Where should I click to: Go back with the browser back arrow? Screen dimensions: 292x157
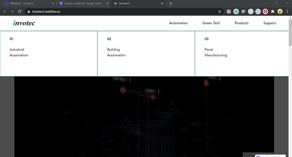(x=5, y=11)
